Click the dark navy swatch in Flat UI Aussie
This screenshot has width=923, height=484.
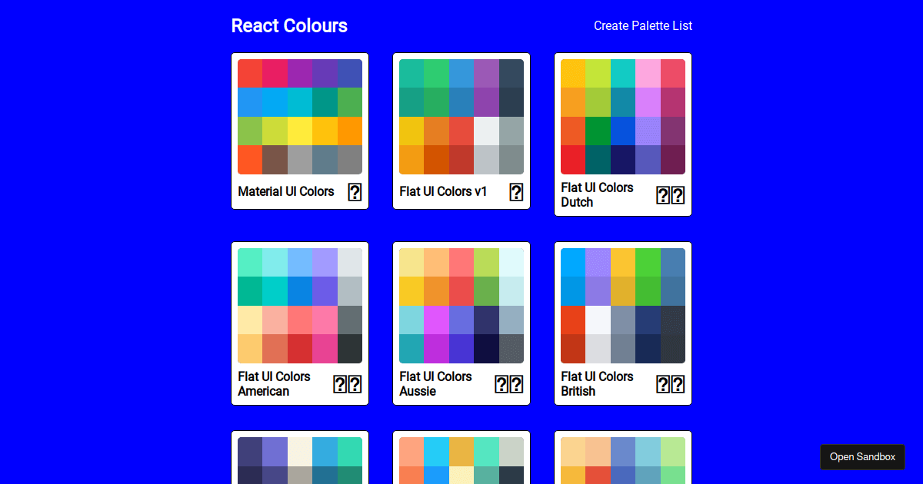click(x=486, y=349)
